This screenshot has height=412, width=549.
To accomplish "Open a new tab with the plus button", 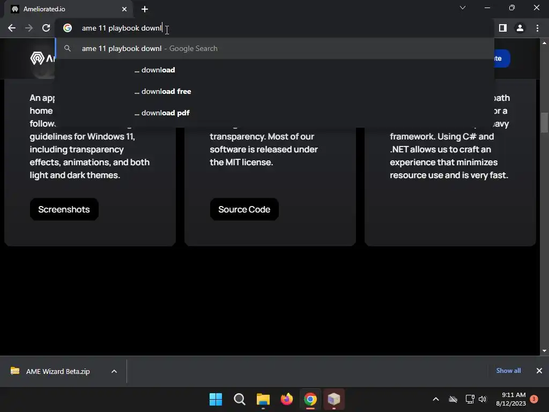I will point(145,9).
